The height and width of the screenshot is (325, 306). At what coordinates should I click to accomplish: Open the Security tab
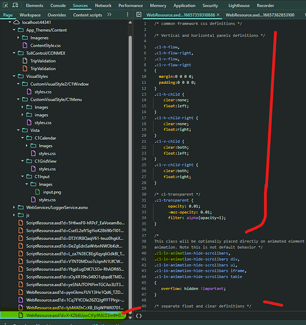point(210,6)
